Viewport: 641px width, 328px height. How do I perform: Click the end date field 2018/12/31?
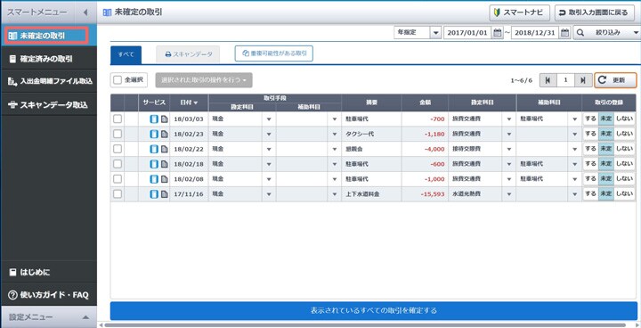pyautogui.click(x=535, y=33)
